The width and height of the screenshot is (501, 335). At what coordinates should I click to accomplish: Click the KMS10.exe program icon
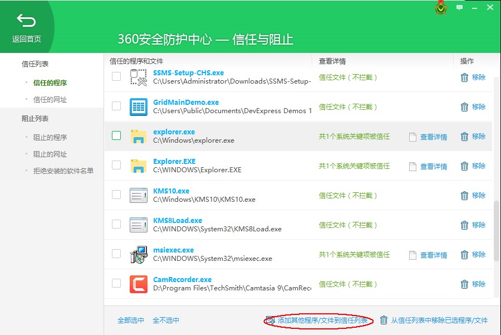coord(139,195)
